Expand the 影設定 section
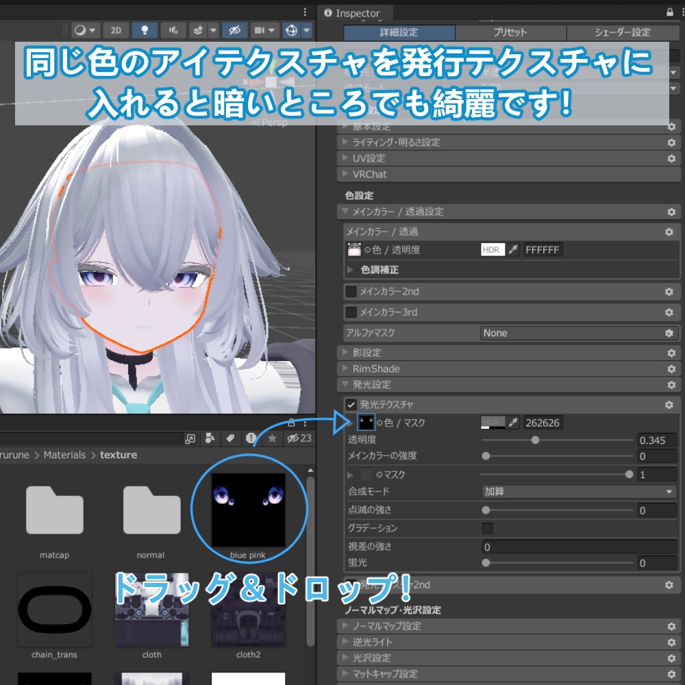 (508, 353)
